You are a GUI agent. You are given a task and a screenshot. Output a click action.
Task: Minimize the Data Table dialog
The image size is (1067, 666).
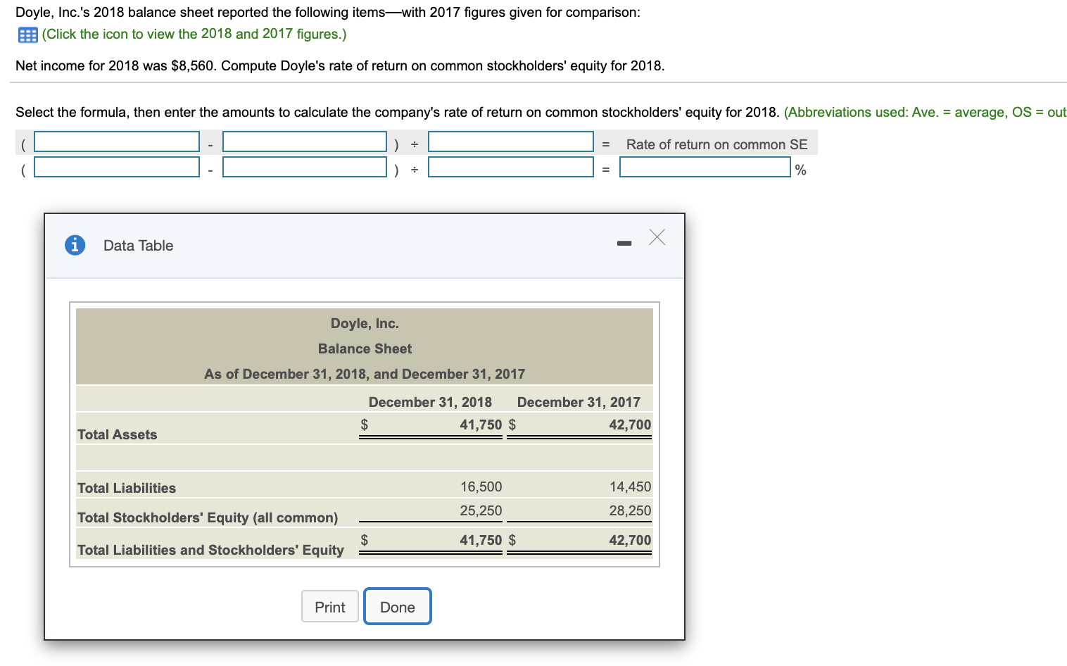pyautogui.click(x=624, y=244)
